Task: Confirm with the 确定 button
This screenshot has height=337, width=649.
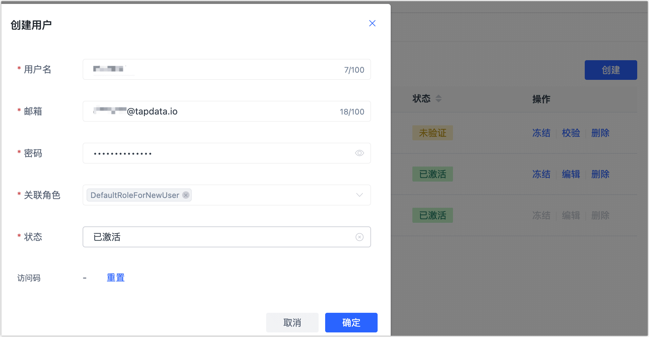Action: (x=351, y=323)
